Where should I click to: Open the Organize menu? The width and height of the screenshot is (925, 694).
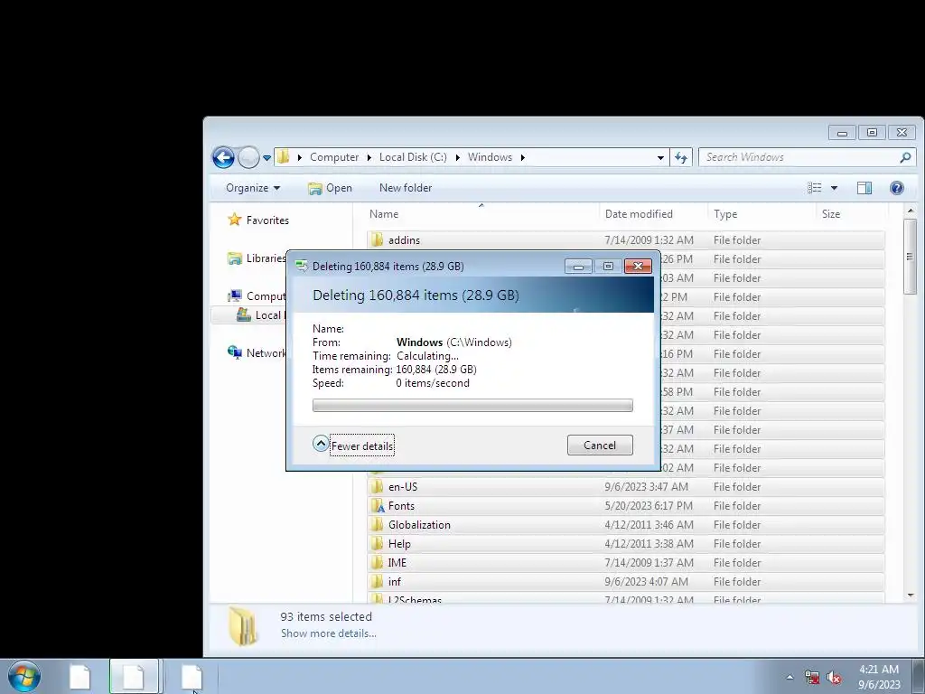coord(253,188)
